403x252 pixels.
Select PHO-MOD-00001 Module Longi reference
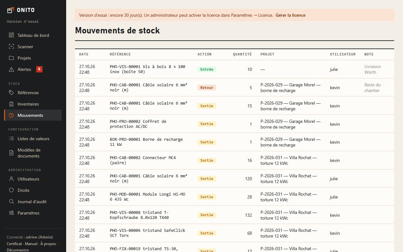pyautogui.click(x=148, y=197)
